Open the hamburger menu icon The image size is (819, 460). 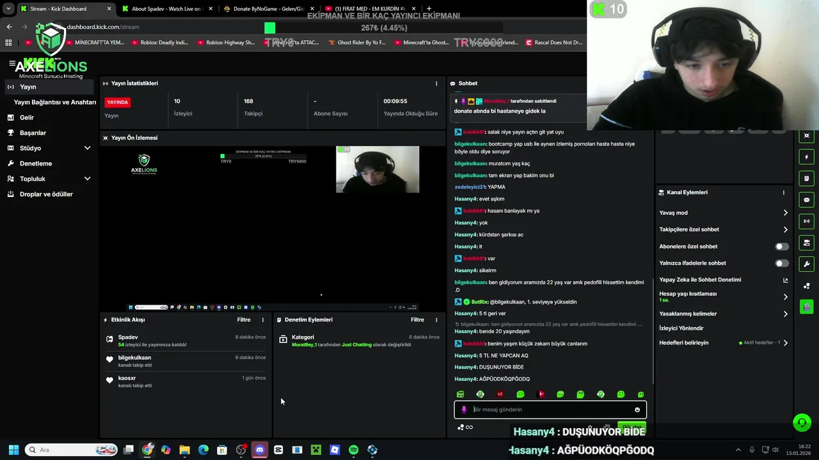tap(12, 64)
